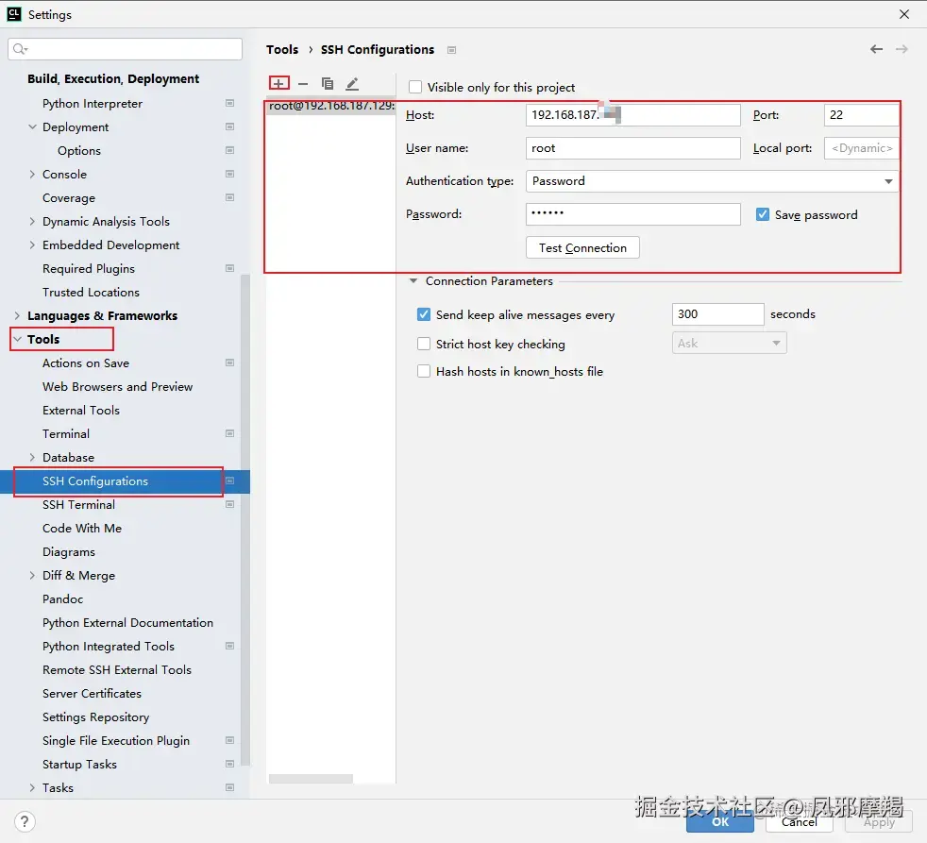Click the search magnifier icon in settings
This screenshot has height=843, width=927.
pos(20,48)
